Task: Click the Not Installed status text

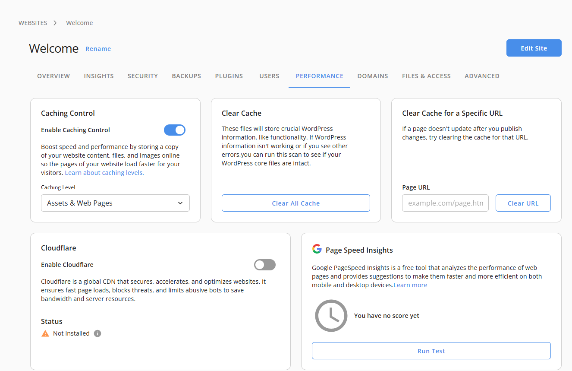Action: [x=71, y=333]
